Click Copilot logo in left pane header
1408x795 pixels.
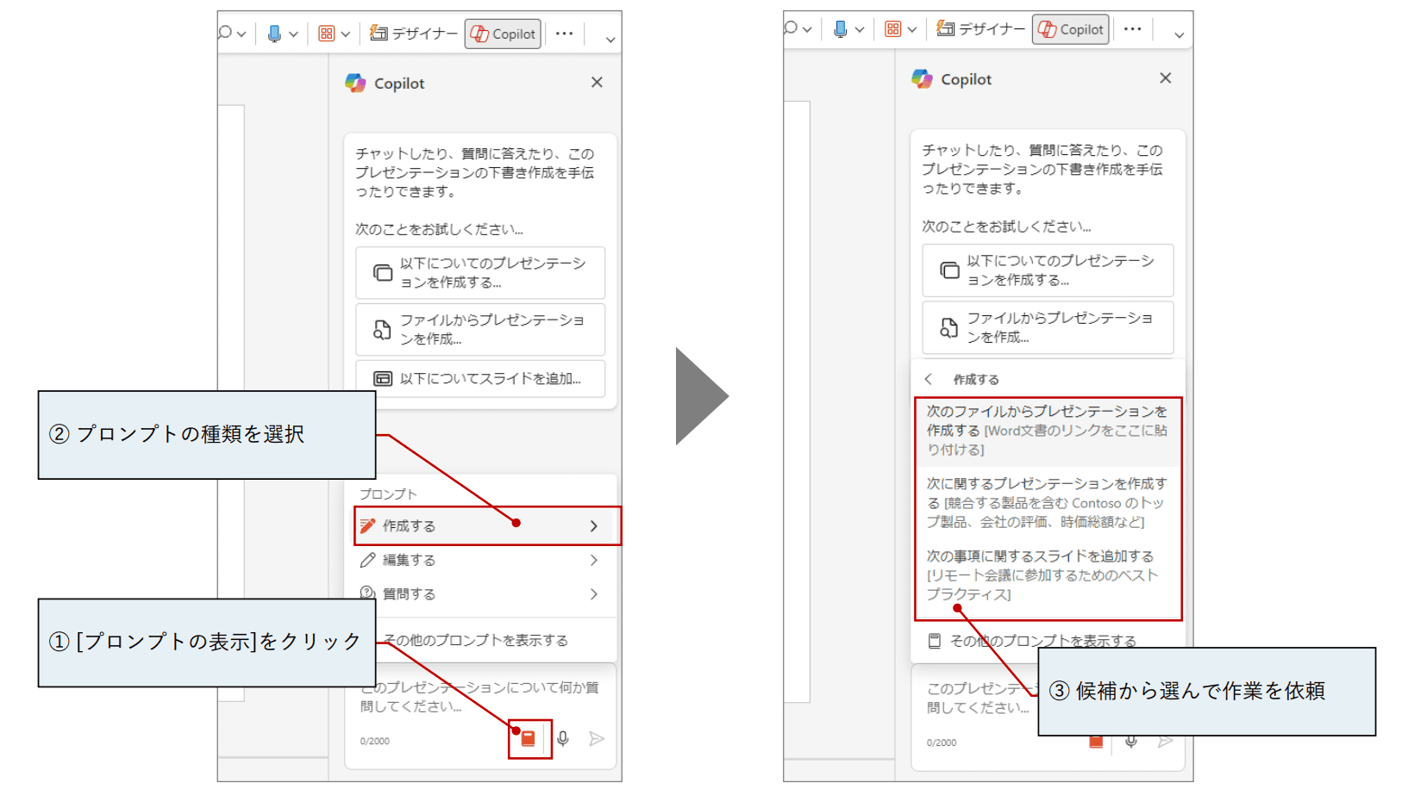tap(355, 83)
